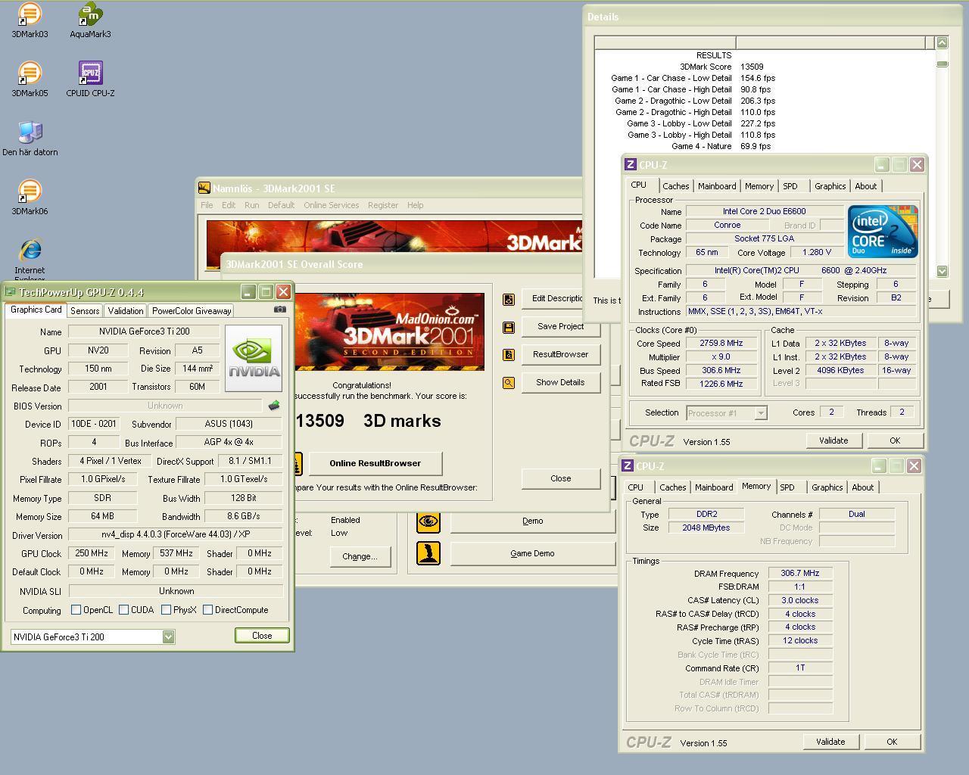Click the NVIDIA logo in GPU-Z
Screen dimensions: 969x775
point(254,358)
